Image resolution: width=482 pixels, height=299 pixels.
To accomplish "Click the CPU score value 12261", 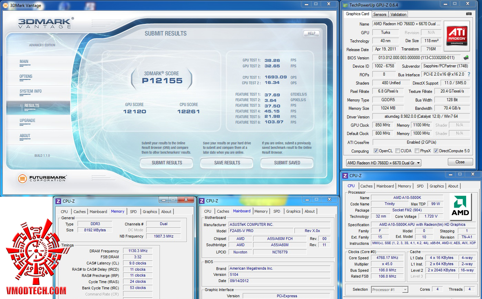I will point(189,112).
